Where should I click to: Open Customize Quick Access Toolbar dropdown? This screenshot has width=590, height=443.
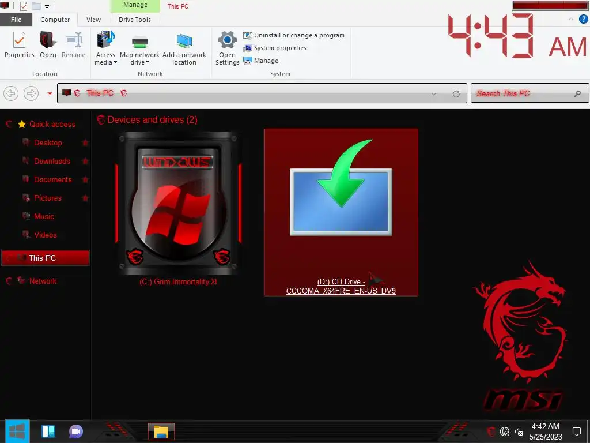tap(47, 6)
